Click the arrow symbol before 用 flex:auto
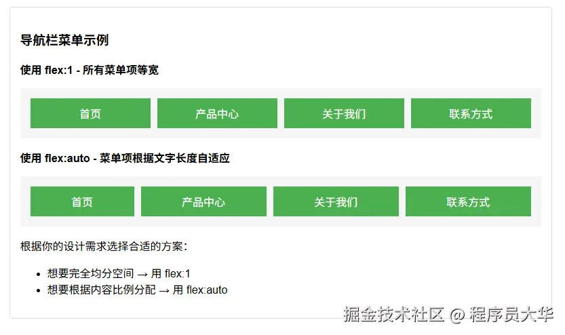This screenshot has width=565, height=335. pos(163,291)
